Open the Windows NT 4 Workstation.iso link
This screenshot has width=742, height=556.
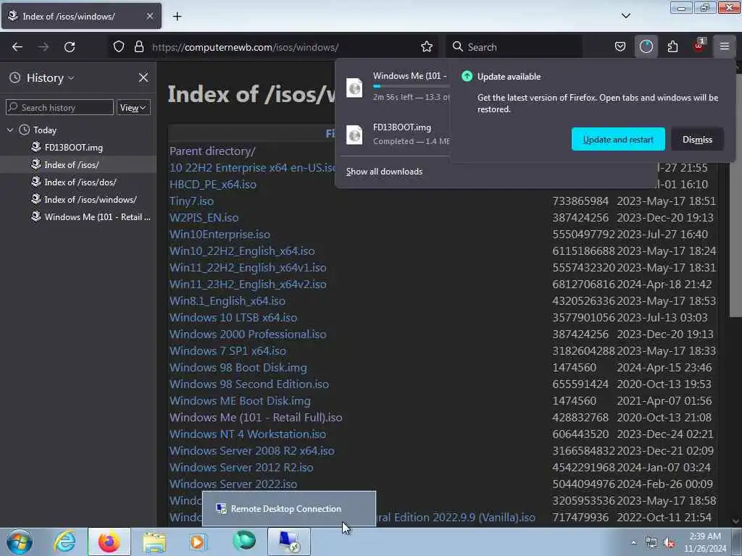tap(248, 434)
